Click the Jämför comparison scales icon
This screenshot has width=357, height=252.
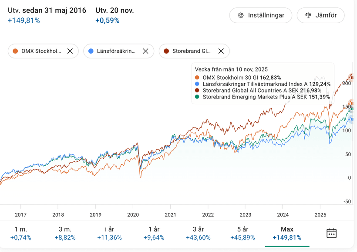(320, 15)
